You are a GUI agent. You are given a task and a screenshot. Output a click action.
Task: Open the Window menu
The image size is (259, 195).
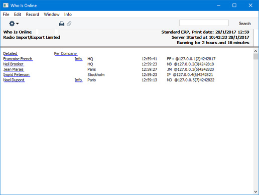52,15
